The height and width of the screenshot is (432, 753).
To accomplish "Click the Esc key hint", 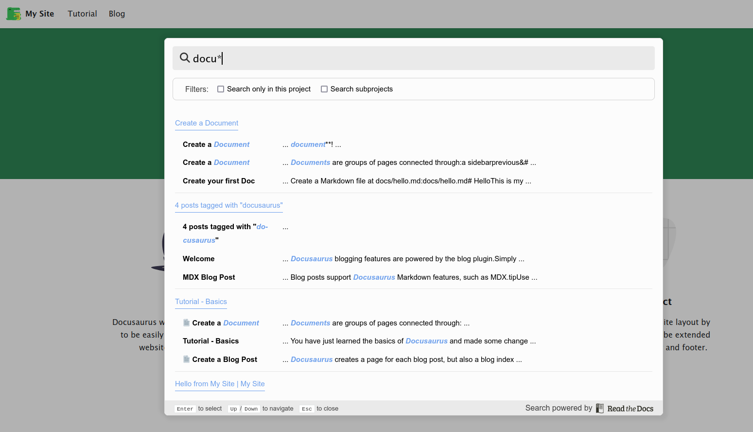I will pos(307,409).
